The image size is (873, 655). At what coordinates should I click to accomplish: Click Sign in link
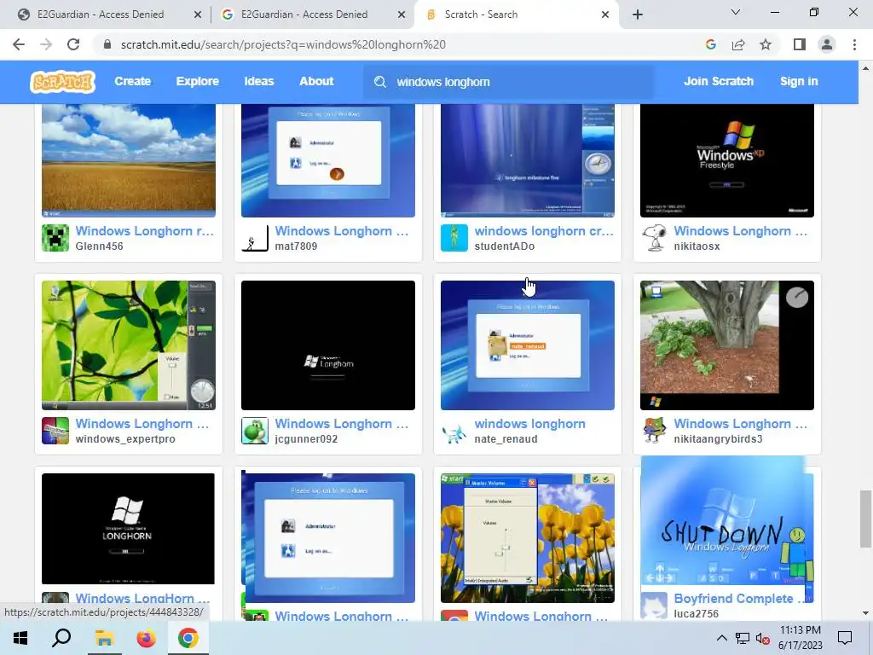coord(799,81)
